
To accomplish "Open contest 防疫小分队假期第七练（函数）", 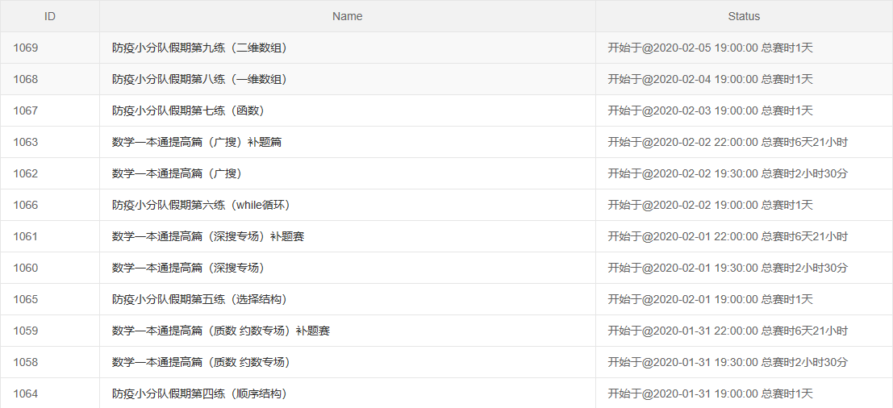I will tap(189, 110).
